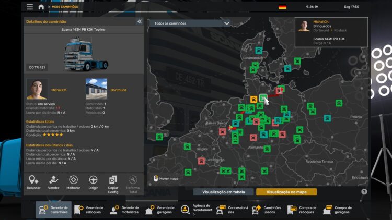Open Agência de recrutamento
This screenshot has width=392, height=220.
click(x=196, y=210)
